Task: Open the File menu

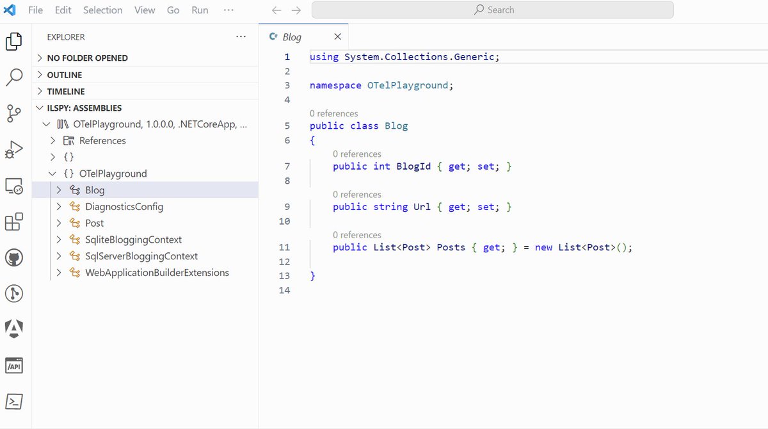Action: [x=36, y=10]
